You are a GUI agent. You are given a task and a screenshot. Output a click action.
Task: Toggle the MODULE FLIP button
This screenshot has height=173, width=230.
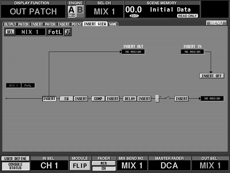point(80,166)
